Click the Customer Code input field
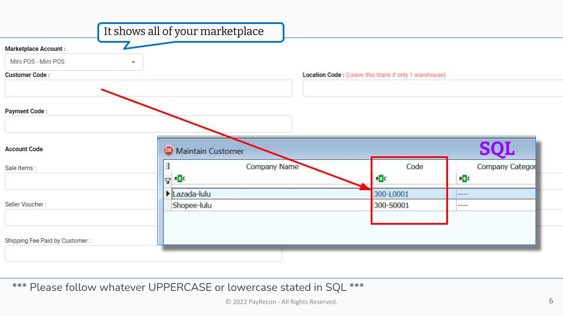 point(148,88)
